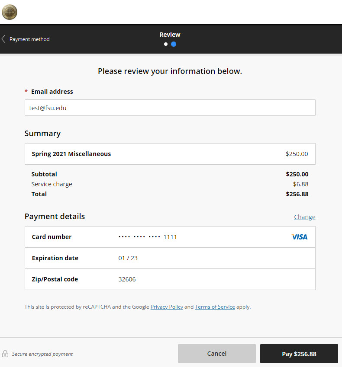Click the back chevron arrow
This screenshot has height=367, width=342.
pyautogui.click(x=3, y=38)
